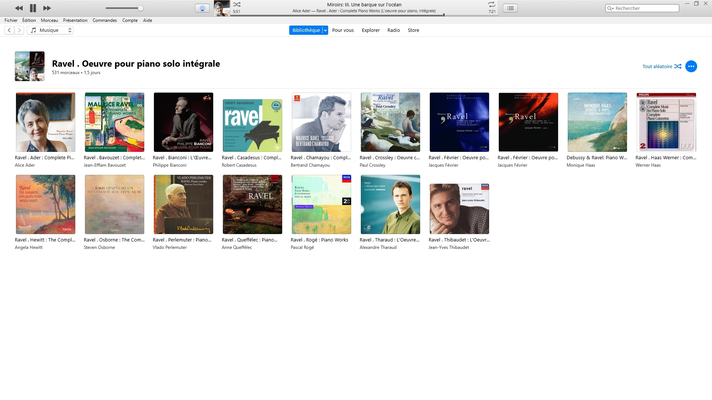Click the 531 morceaux playlist info text

tap(76, 73)
